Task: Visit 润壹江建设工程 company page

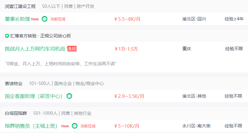Action: [x=20, y=6]
